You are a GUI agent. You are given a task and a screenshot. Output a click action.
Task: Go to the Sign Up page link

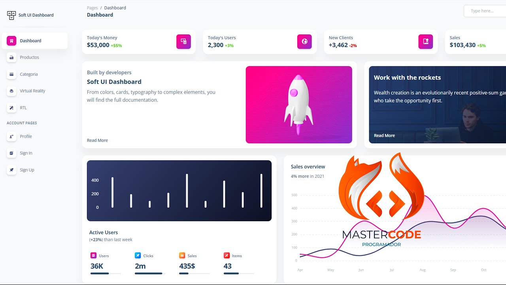(35, 170)
